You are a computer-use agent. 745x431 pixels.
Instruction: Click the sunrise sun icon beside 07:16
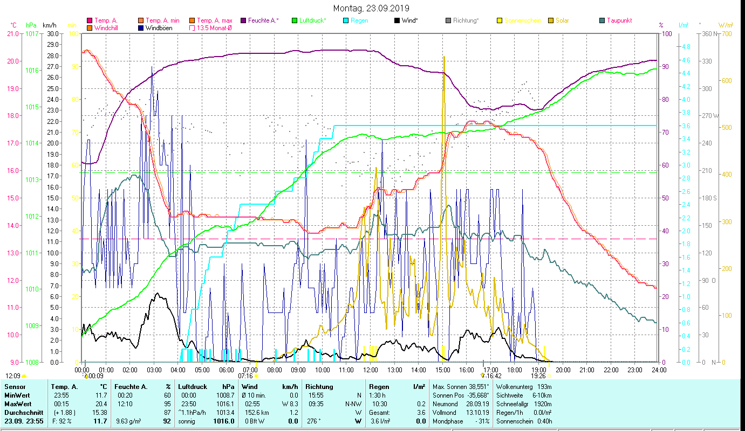coord(256,376)
